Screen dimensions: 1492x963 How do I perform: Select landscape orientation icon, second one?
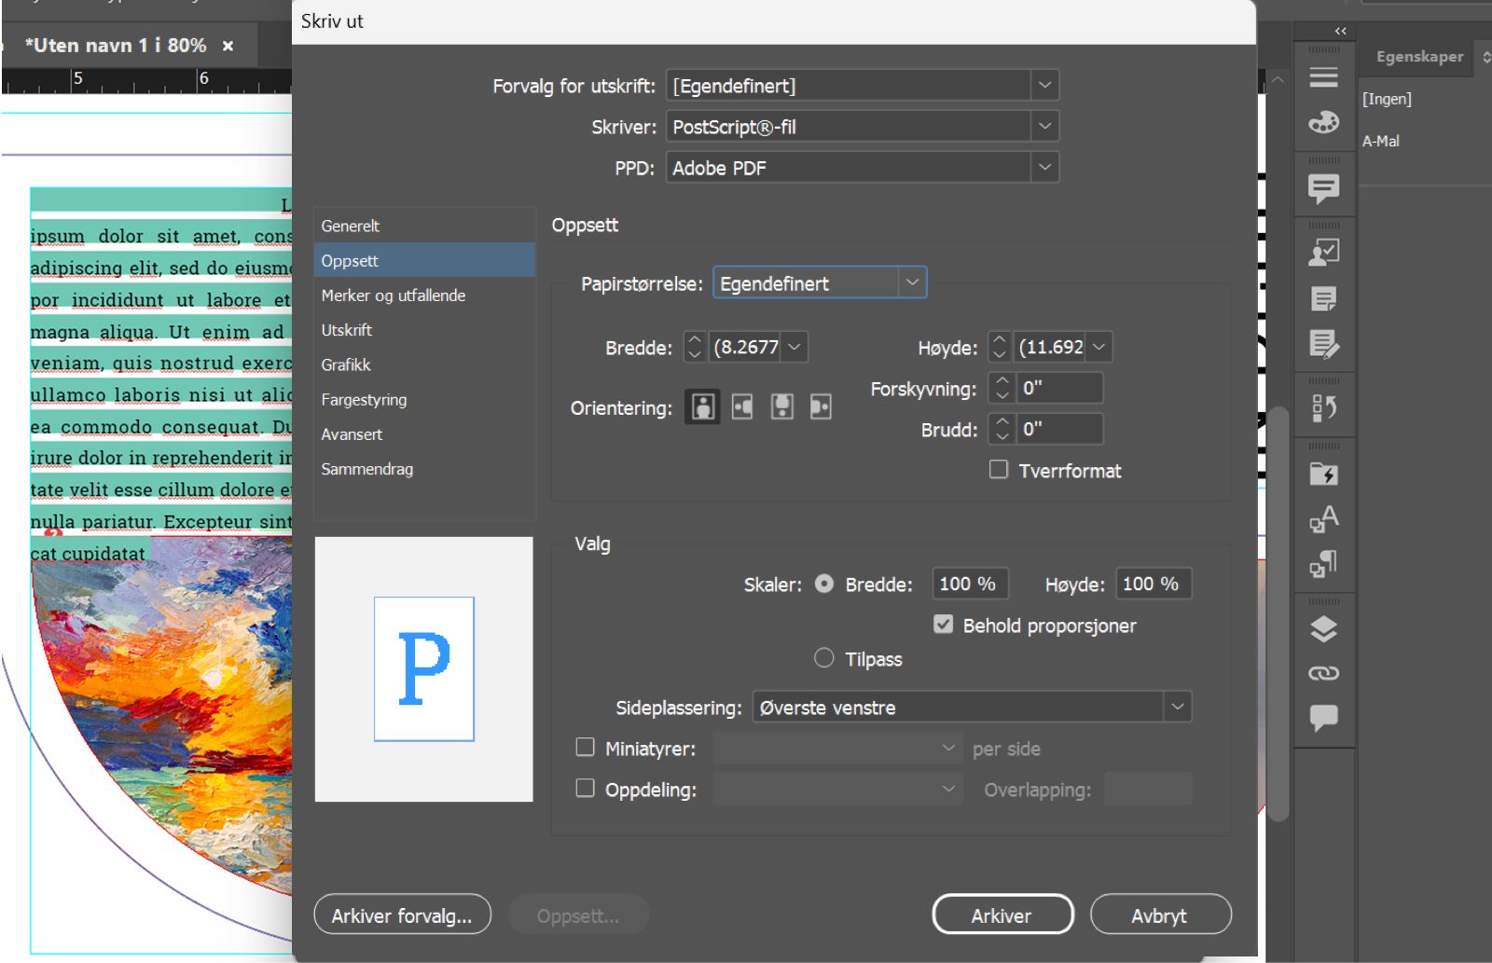742,406
